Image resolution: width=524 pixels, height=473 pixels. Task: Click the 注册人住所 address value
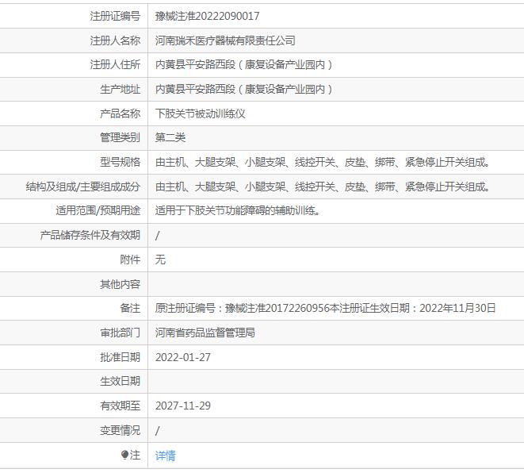[243, 65]
